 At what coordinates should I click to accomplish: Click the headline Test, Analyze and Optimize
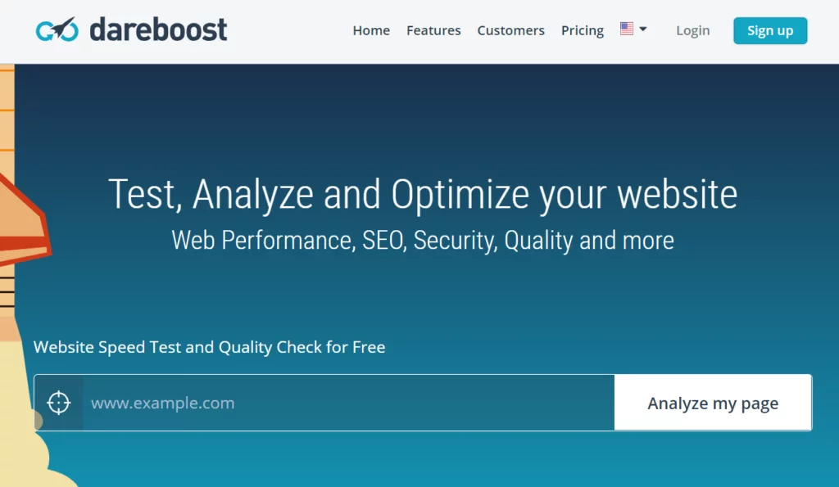pos(423,194)
